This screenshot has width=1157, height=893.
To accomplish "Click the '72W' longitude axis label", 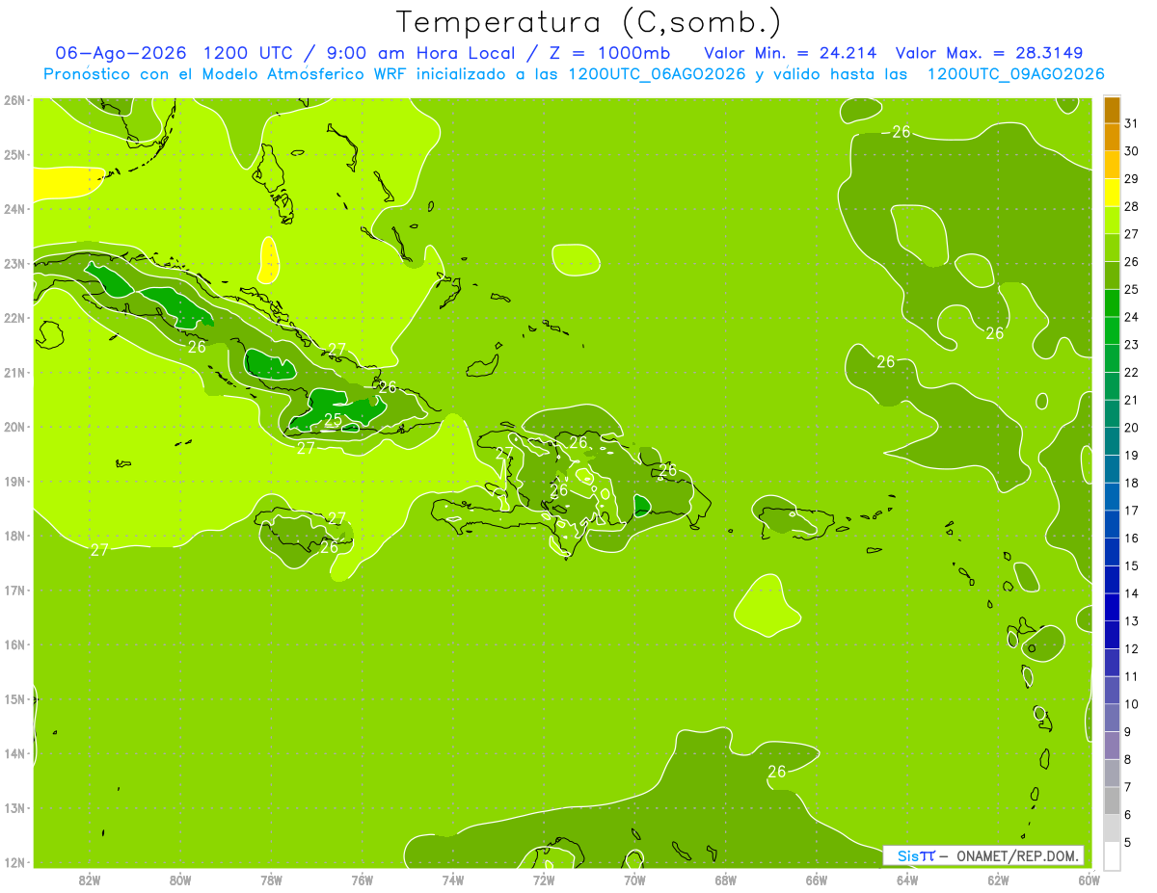I will pos(544,880).
